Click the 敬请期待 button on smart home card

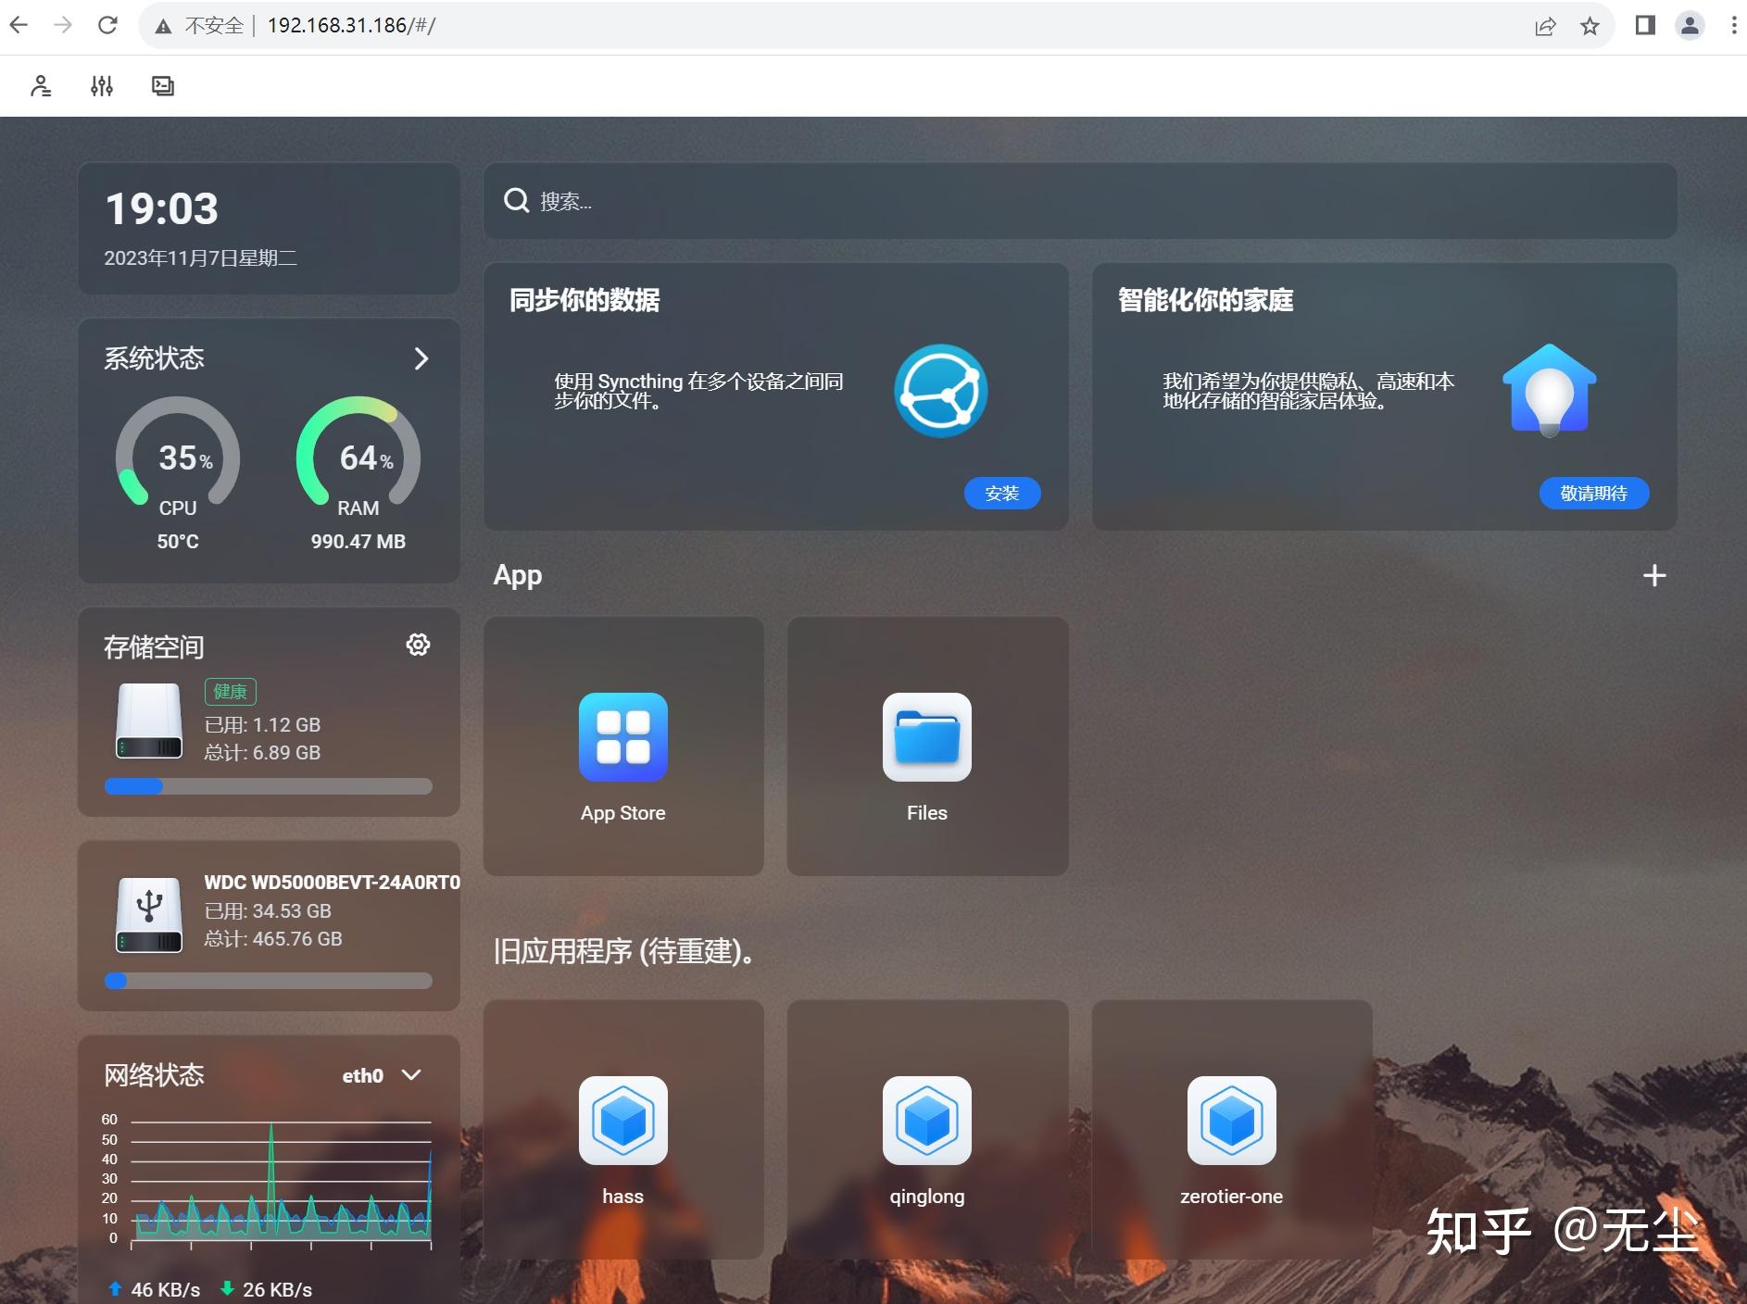tap(1593, 493)
